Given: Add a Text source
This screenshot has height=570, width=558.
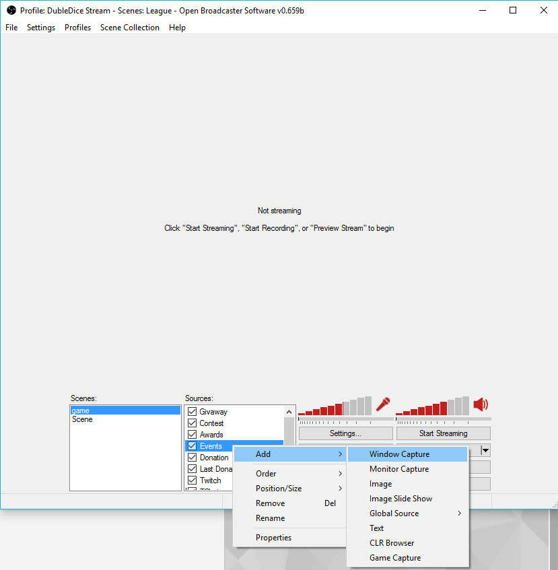Looking at the screenshot, I should click(407, 528).
